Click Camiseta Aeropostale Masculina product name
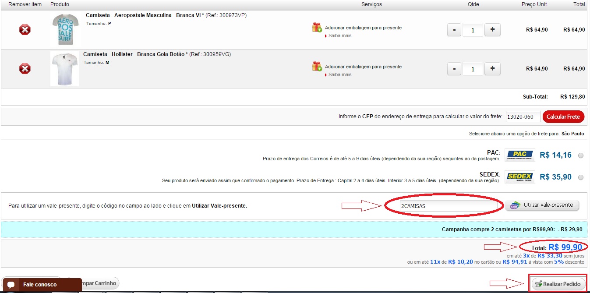The width and height of the screenshot is (590, 293). (143, 15)
